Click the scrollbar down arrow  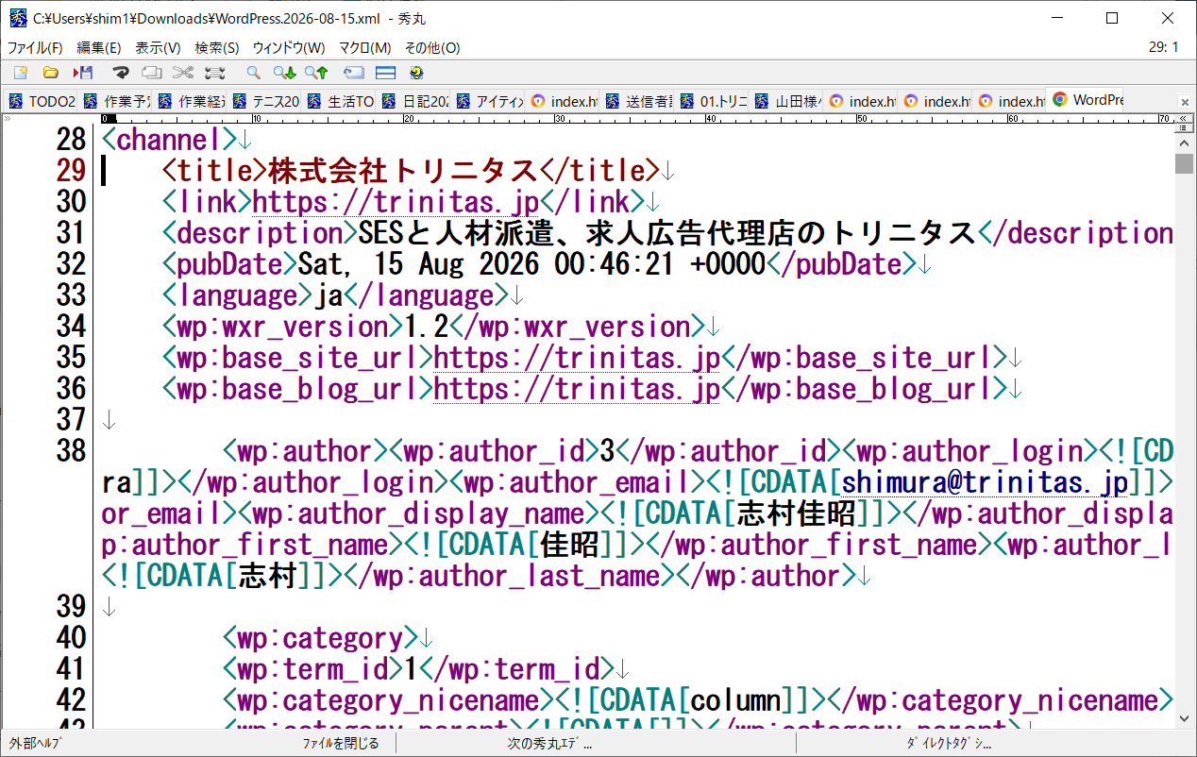pos(1184,719)
